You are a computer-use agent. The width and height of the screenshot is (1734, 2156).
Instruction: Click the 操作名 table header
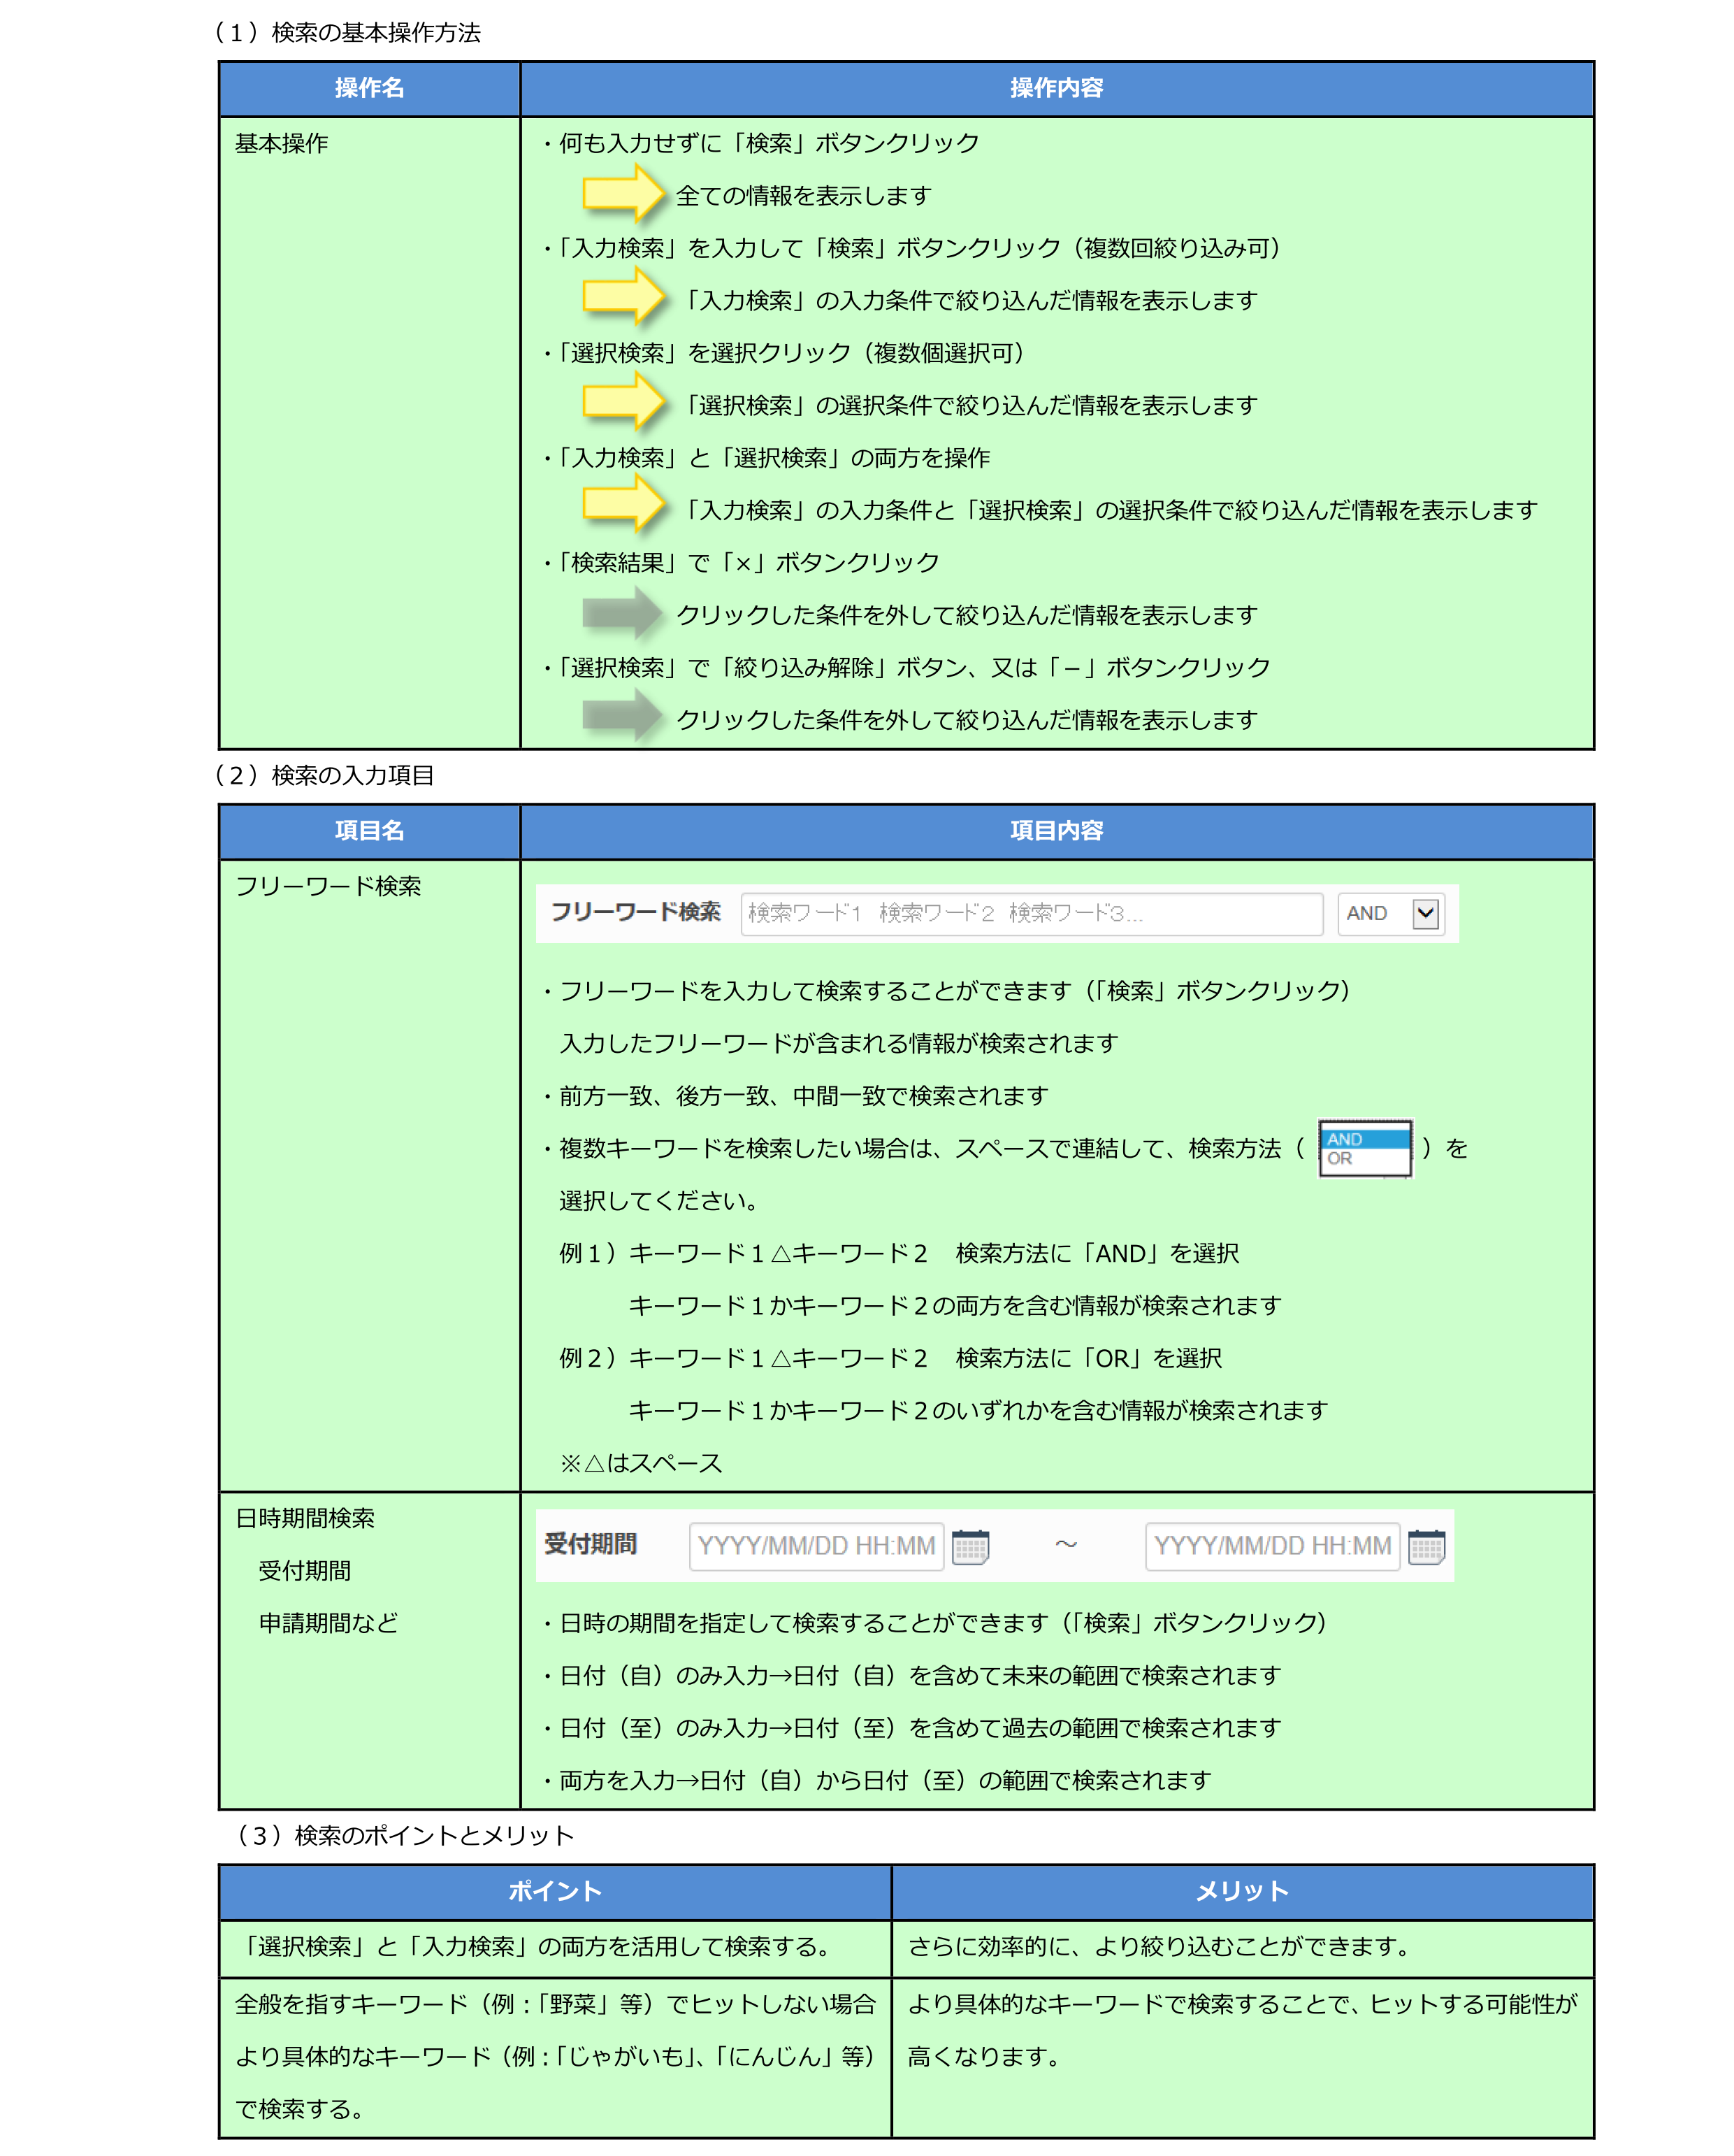[369, 88]
